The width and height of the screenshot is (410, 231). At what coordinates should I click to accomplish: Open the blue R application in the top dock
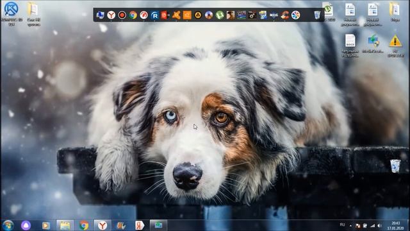click(154, 15)
